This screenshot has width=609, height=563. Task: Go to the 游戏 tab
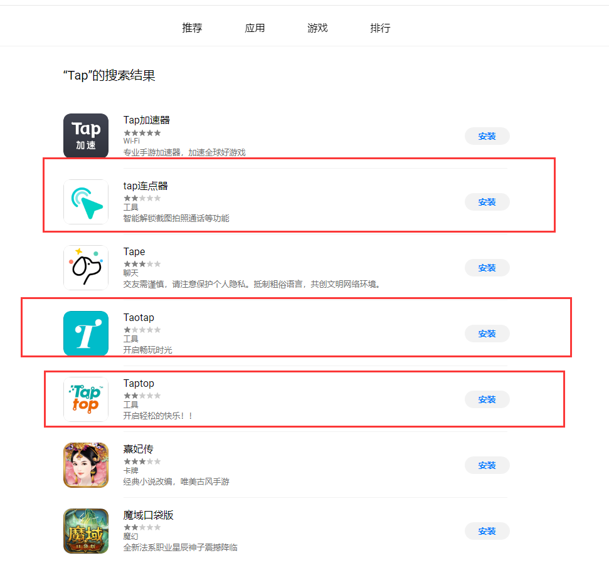pos(317,28)
